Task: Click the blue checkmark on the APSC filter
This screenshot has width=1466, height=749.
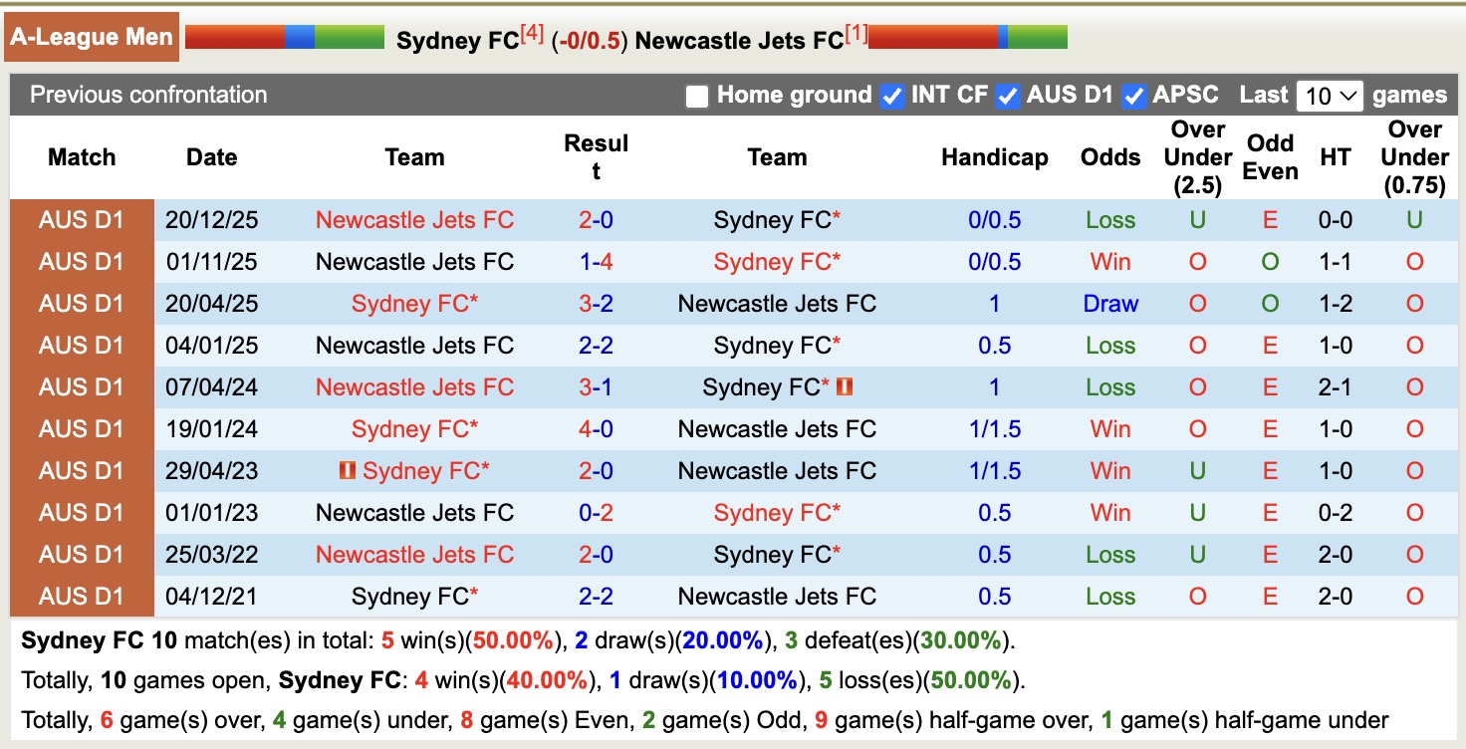Action: (x=1134, y=96)
